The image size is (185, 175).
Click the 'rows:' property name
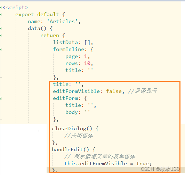pos(73,63)
